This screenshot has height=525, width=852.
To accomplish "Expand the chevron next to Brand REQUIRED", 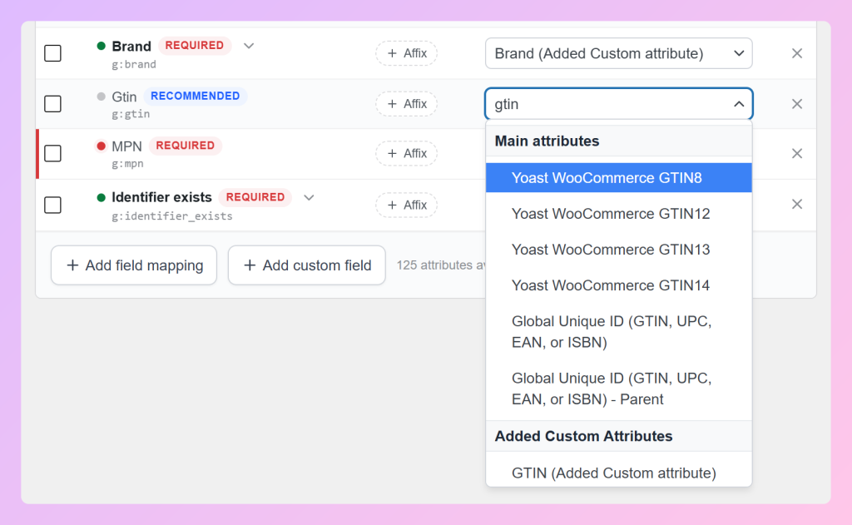I will tap(249, 46).
